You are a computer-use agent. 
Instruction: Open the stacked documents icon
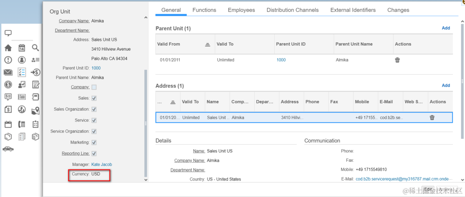pyautogui.click(x=22, y=137)
